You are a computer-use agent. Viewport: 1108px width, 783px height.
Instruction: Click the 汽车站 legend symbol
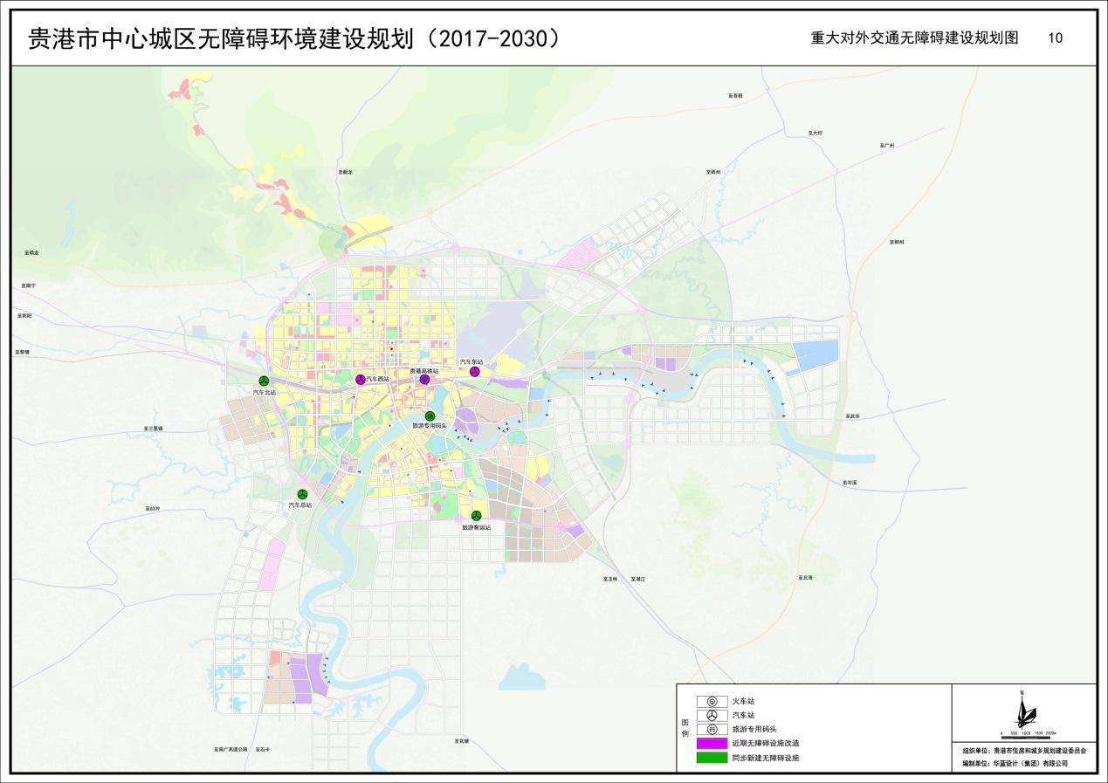click(x=712, y=715)
